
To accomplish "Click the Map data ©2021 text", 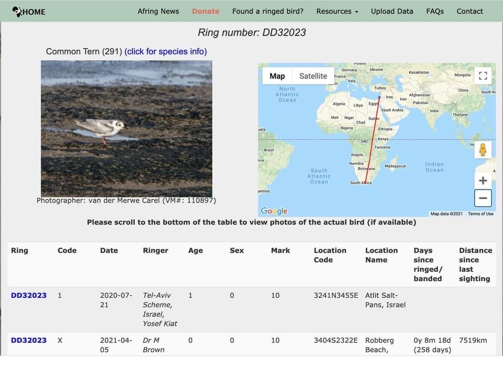I will pyautogui.click(x=446, y=214).
